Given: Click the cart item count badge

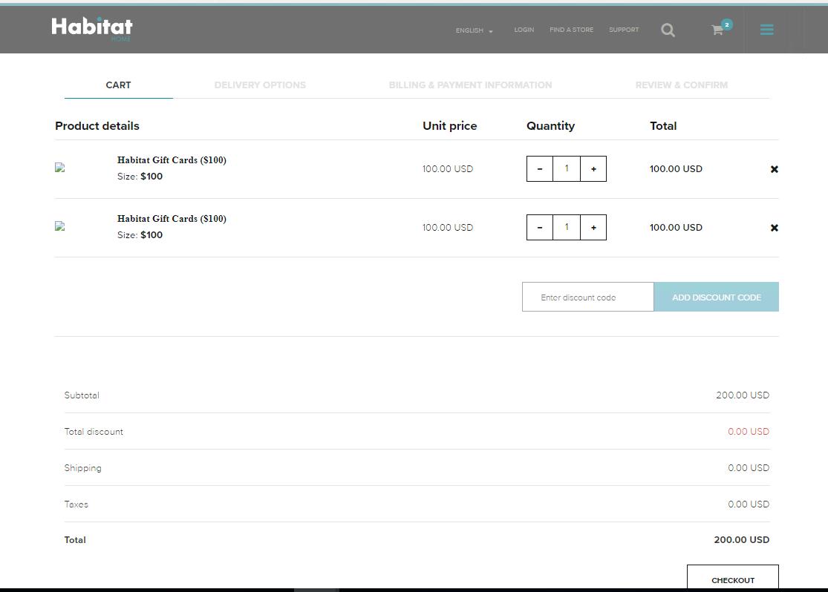Looking at the screenshot, I should (727, 24).
